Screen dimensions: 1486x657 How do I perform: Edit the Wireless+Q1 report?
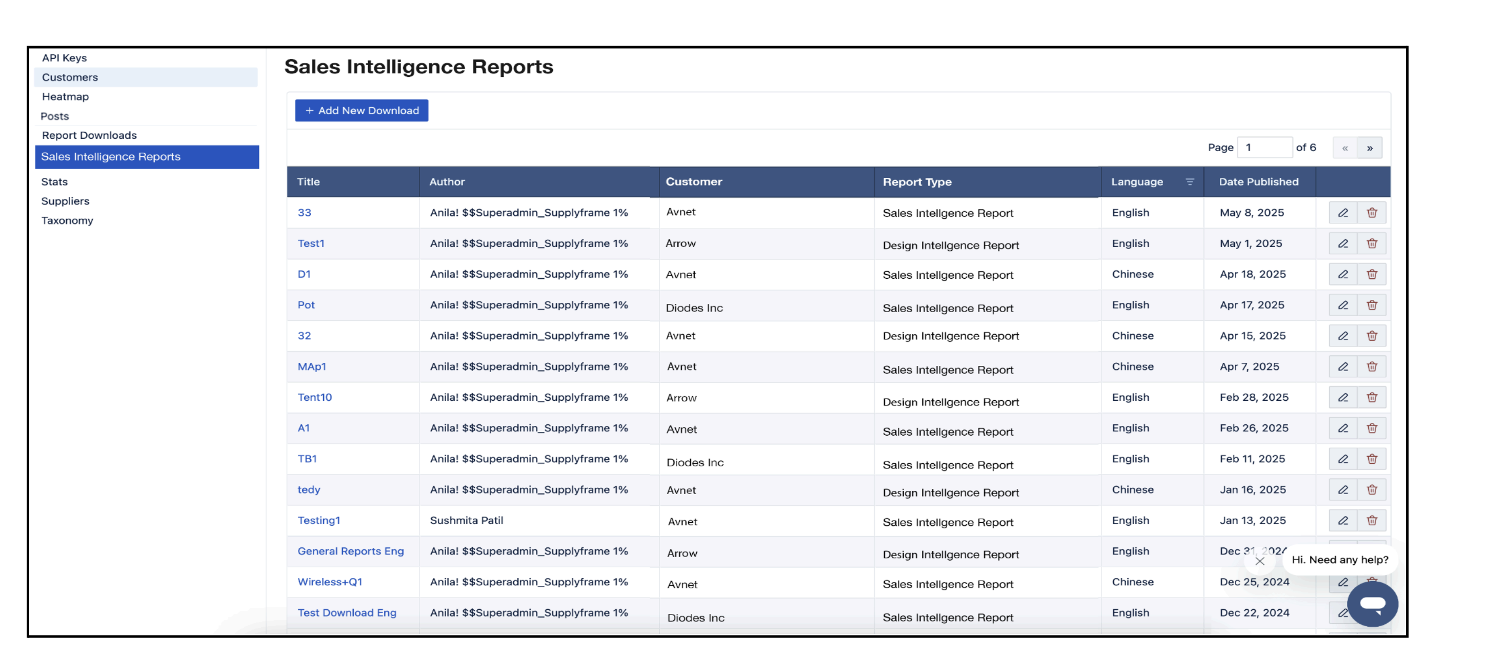1343,582
